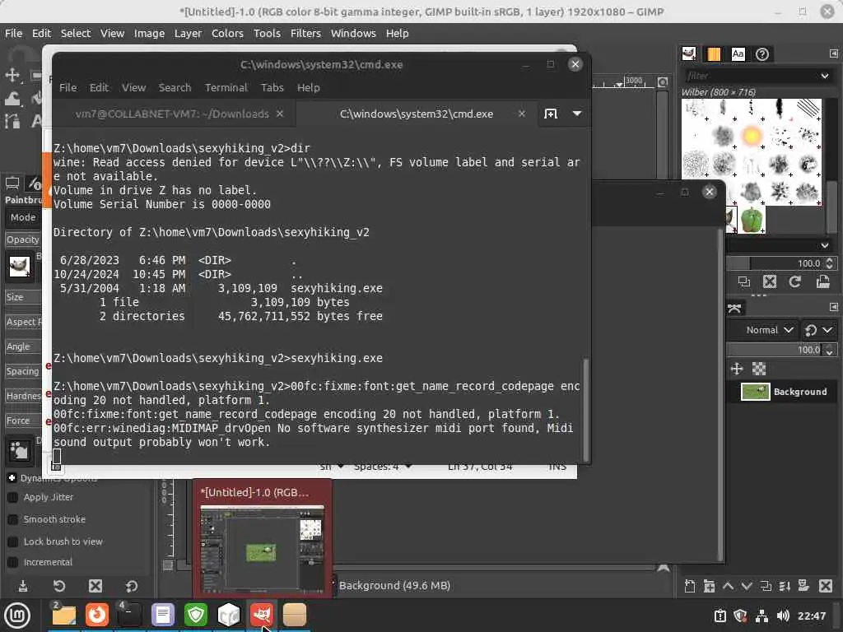Reset tool options to defaults icon
843x632 pixels.
(x=132, y=586)
